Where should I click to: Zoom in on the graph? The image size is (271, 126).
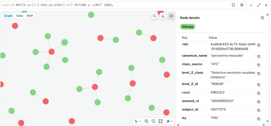147,121
